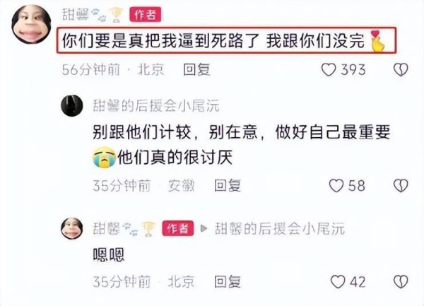Open the replied-to username after the arrow
Image resolution: width=424 pixels, height=306 pixels.
[x=279, y=229]
